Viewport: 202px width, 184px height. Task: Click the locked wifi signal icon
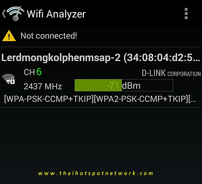(8, 79)
